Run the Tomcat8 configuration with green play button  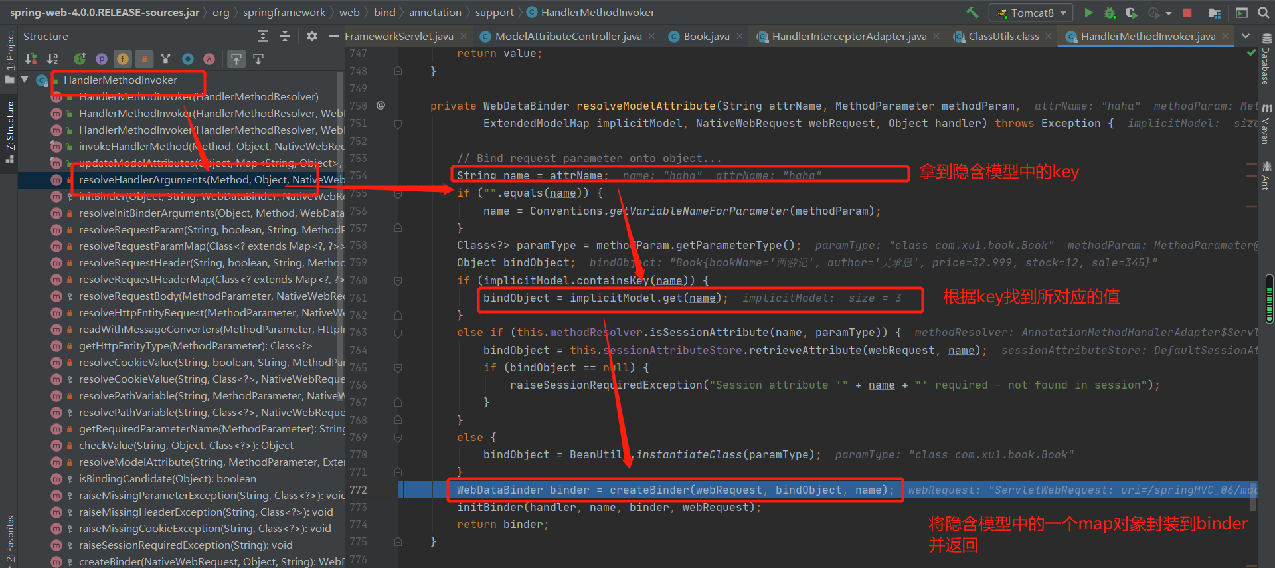click(x=1088, y=13)
